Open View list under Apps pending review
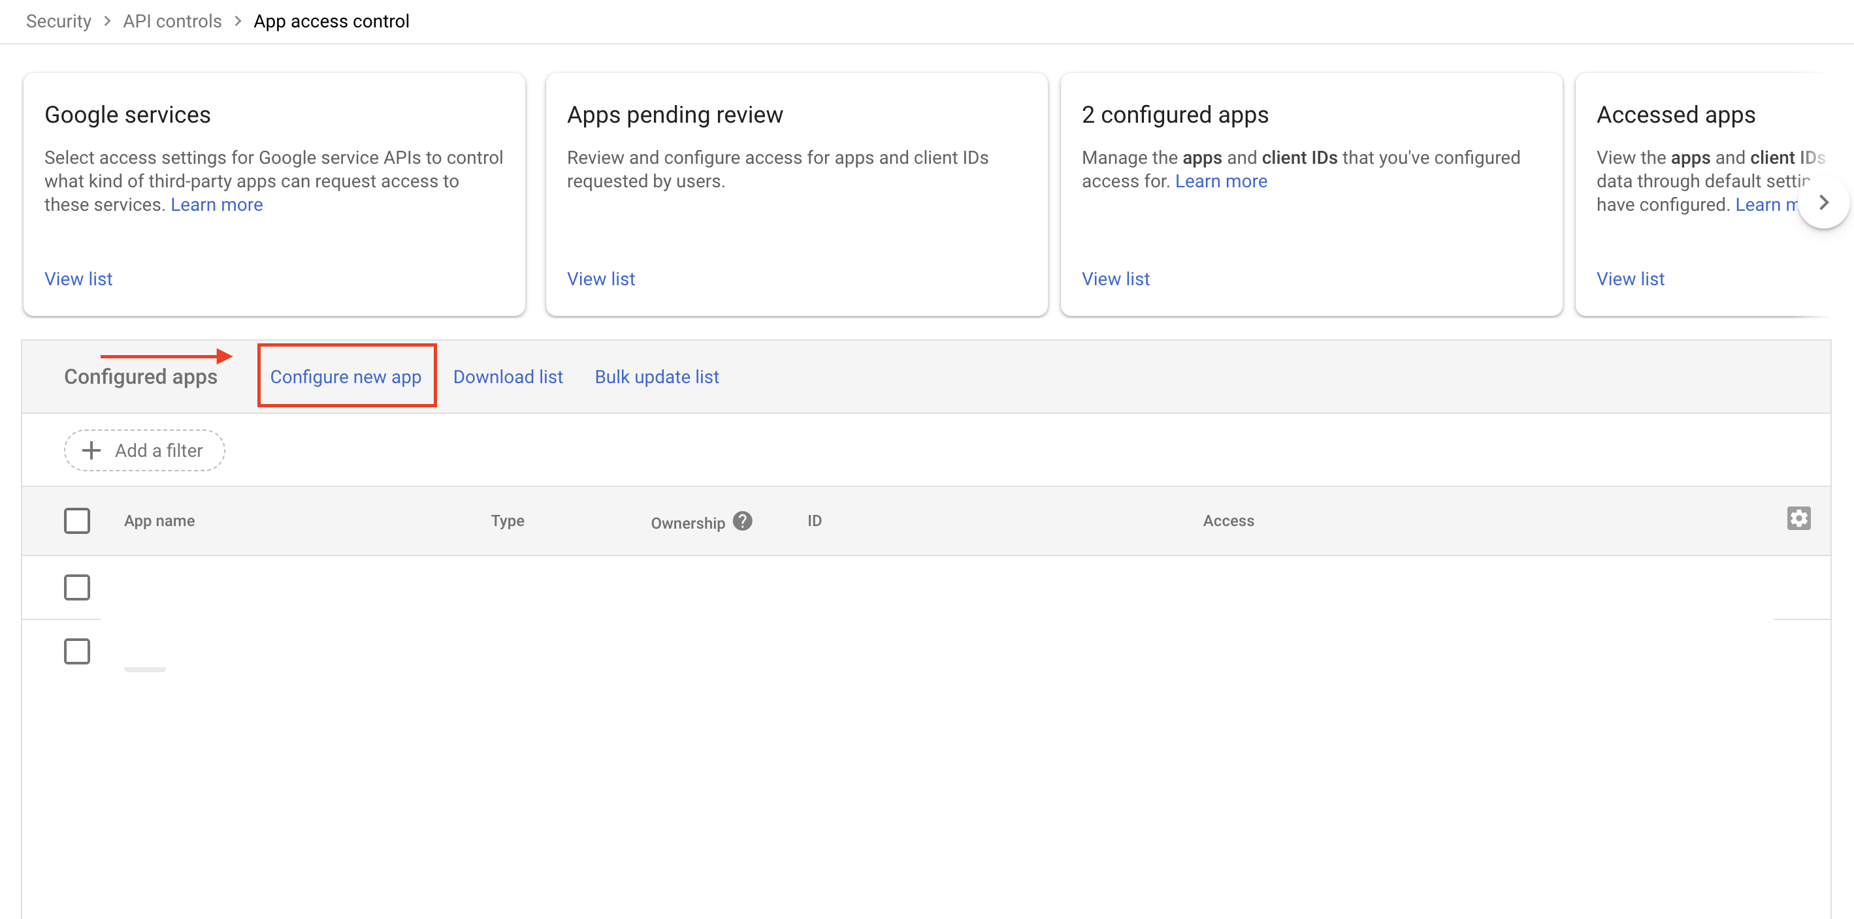This screenshot has width=1854, height=919. point(600,279)
